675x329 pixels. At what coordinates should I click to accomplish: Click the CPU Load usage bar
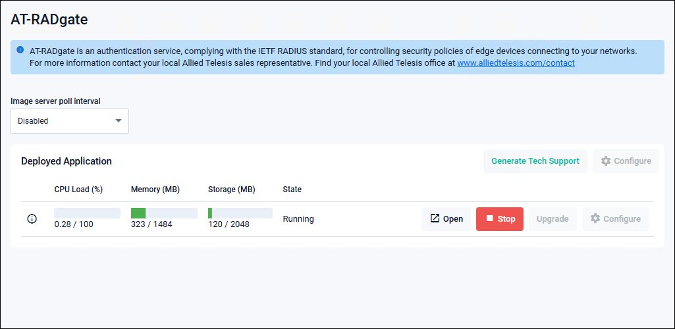(x=87, y=213)
